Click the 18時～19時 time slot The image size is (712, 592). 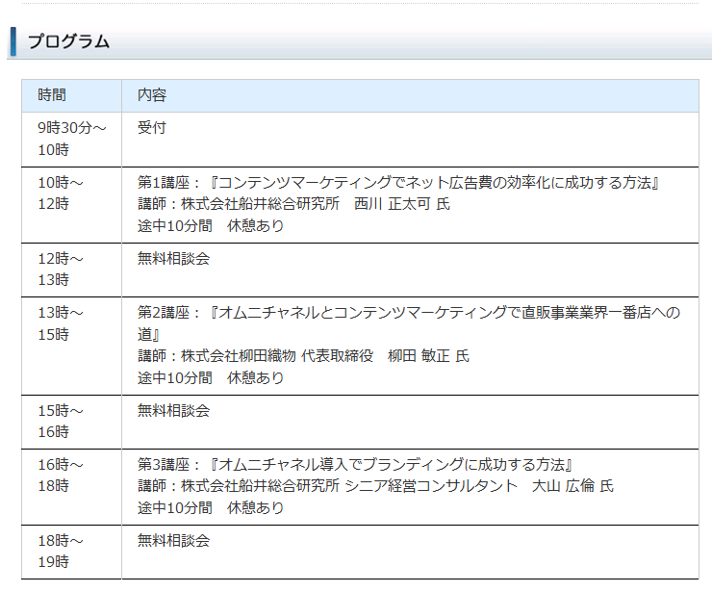62,551
